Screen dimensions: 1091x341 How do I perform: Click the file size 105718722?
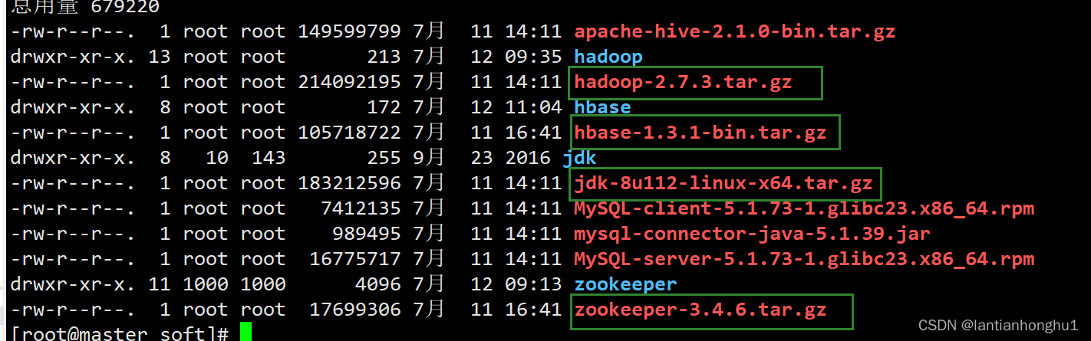point(349,133)
